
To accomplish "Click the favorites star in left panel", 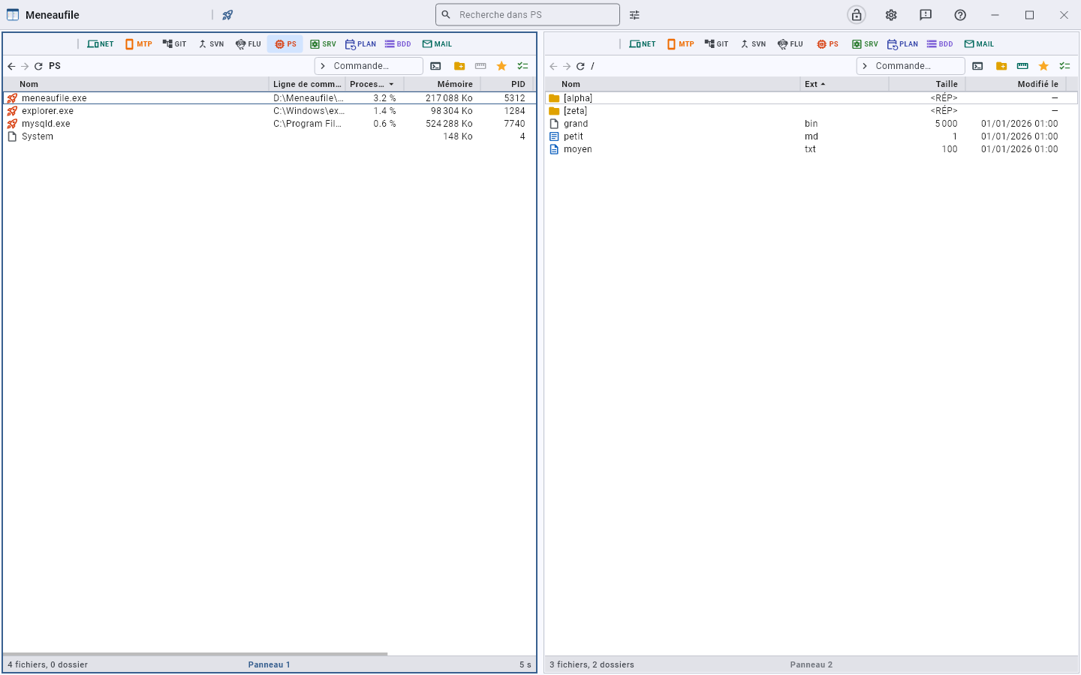I will (501, 66).
